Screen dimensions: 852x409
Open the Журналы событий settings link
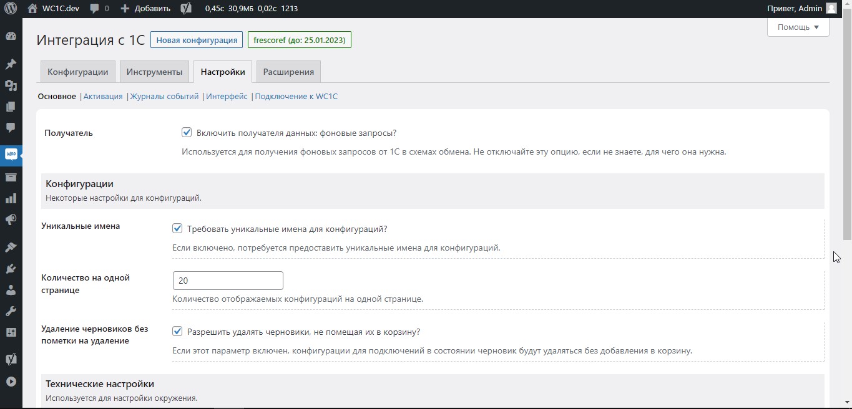(x=165, y=97)
